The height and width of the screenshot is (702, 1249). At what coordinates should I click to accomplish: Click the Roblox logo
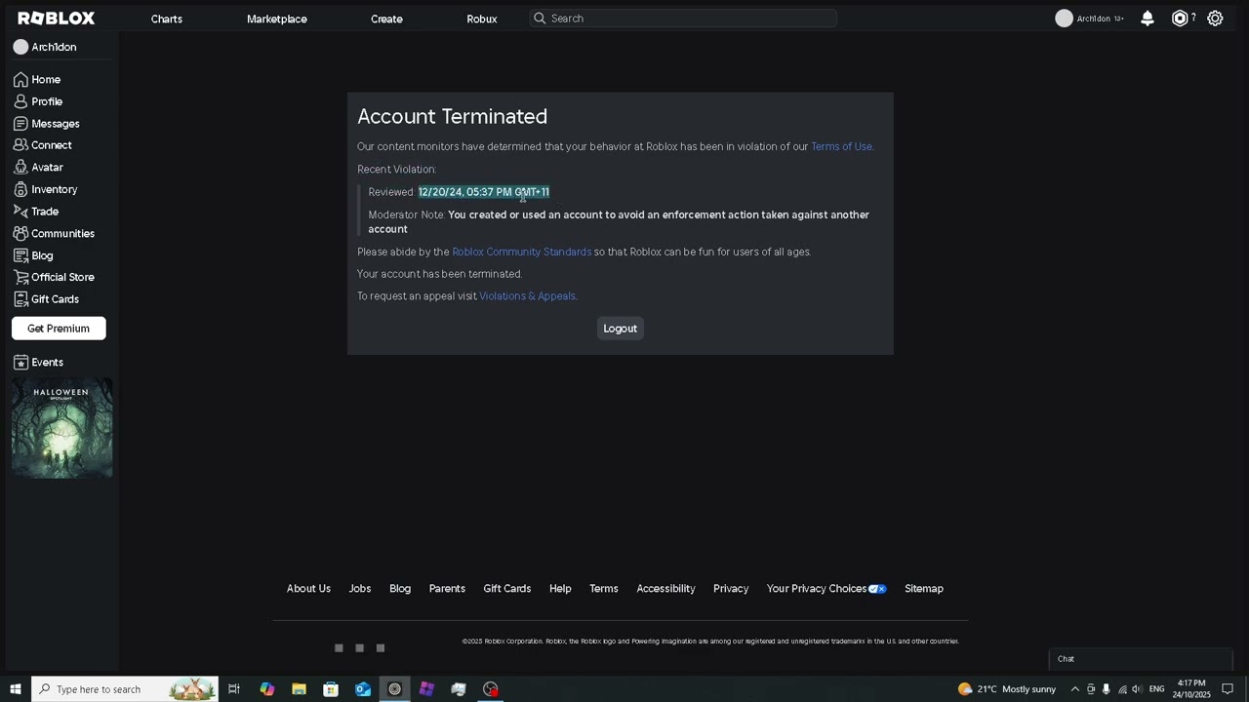pos(57,19)
